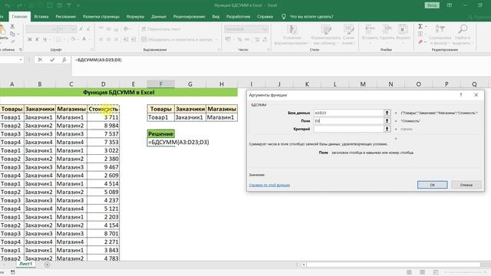The image size is (491, 276).
Task: Click the formula bar text
Action: (x=98, y=60)
